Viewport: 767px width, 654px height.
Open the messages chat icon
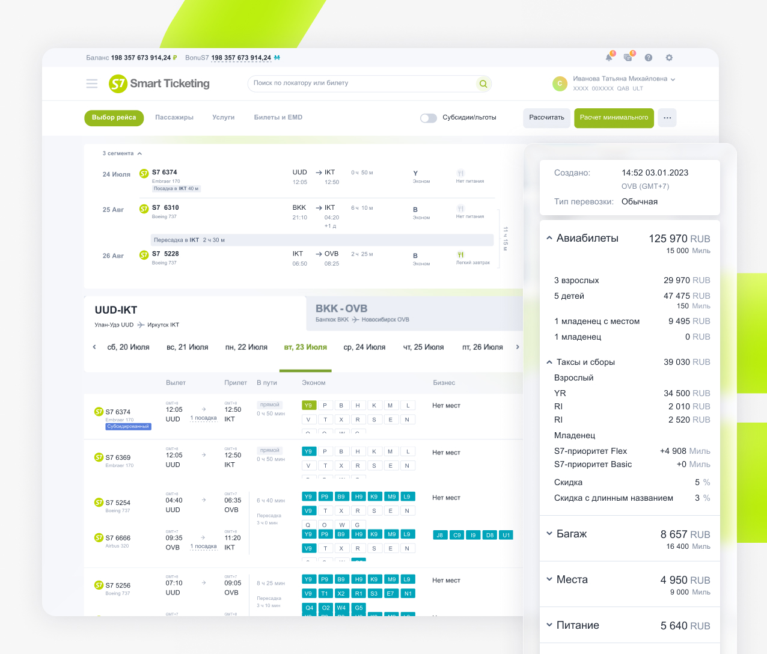coord(628,58)
